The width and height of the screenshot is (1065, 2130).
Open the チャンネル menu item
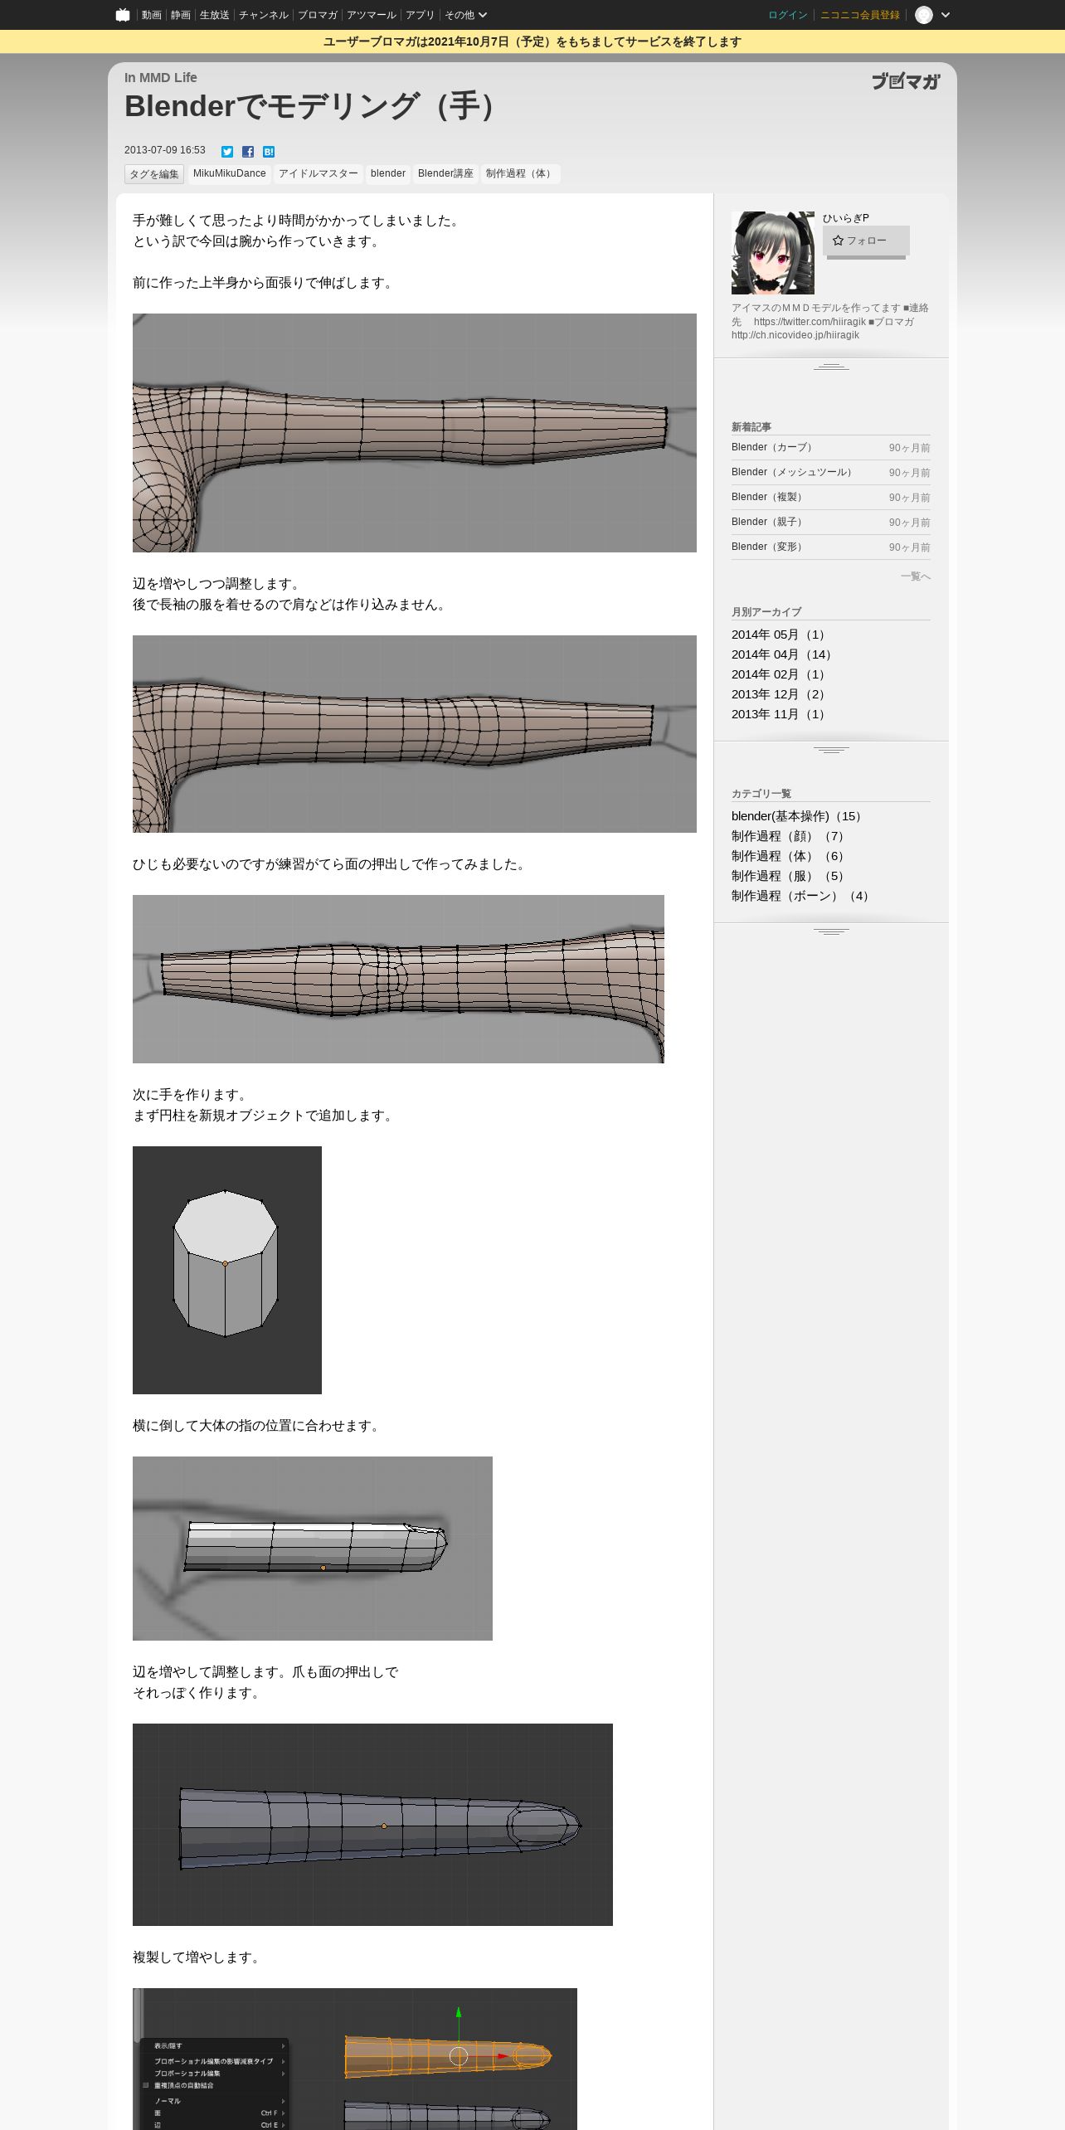click(x=264, y=15)
